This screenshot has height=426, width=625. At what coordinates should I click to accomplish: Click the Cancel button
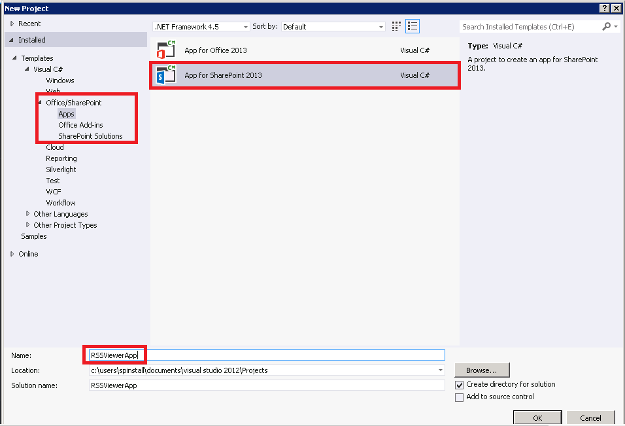[x=590, y=417]
